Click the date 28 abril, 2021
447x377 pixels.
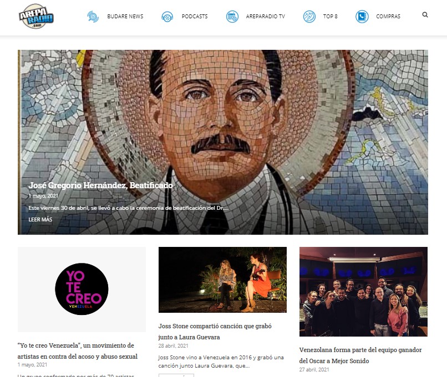(x=174, y=345)
